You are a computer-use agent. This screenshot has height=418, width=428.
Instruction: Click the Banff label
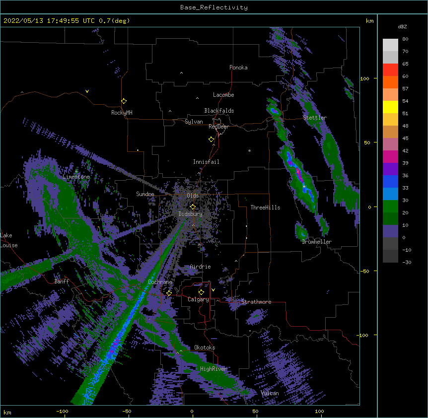pos(62,281)
